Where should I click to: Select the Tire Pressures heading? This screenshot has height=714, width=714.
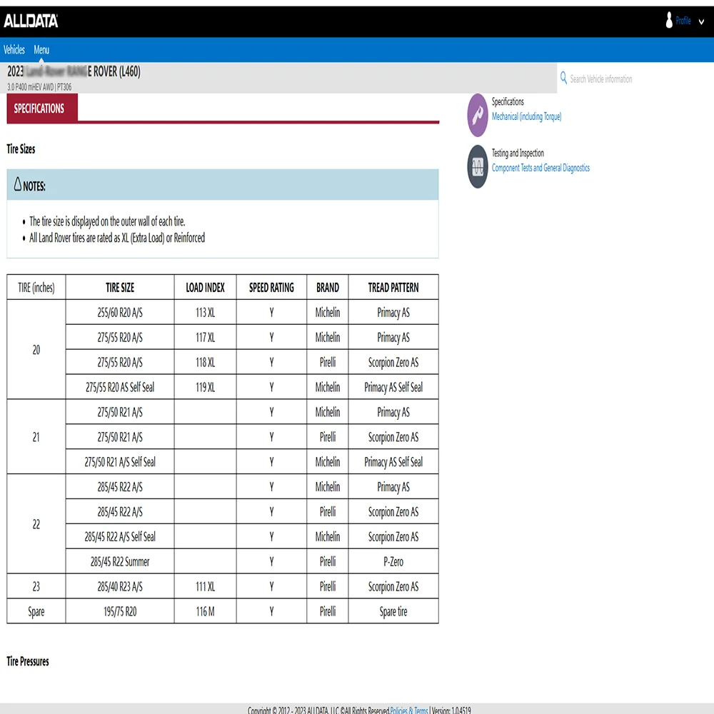28,661
